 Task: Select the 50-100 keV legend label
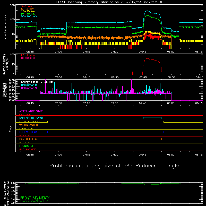(x=29, y=16)
